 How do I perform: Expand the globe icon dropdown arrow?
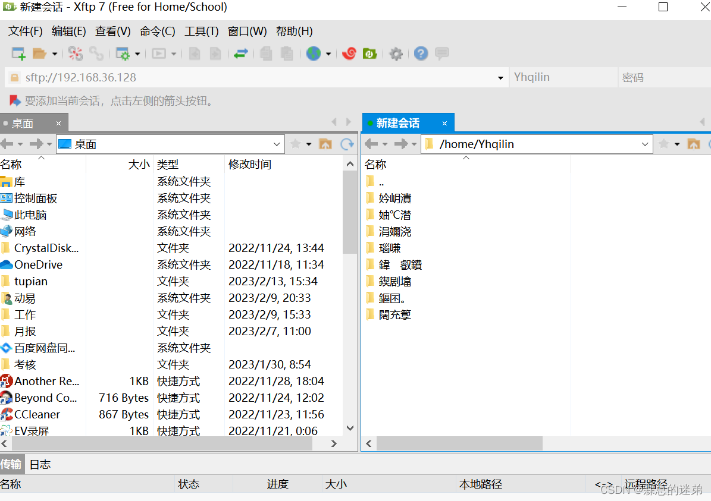(x=328, y=54)
